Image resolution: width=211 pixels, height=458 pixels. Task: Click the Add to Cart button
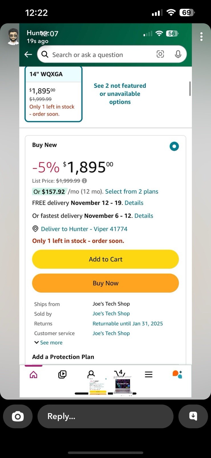click(105, 259)
